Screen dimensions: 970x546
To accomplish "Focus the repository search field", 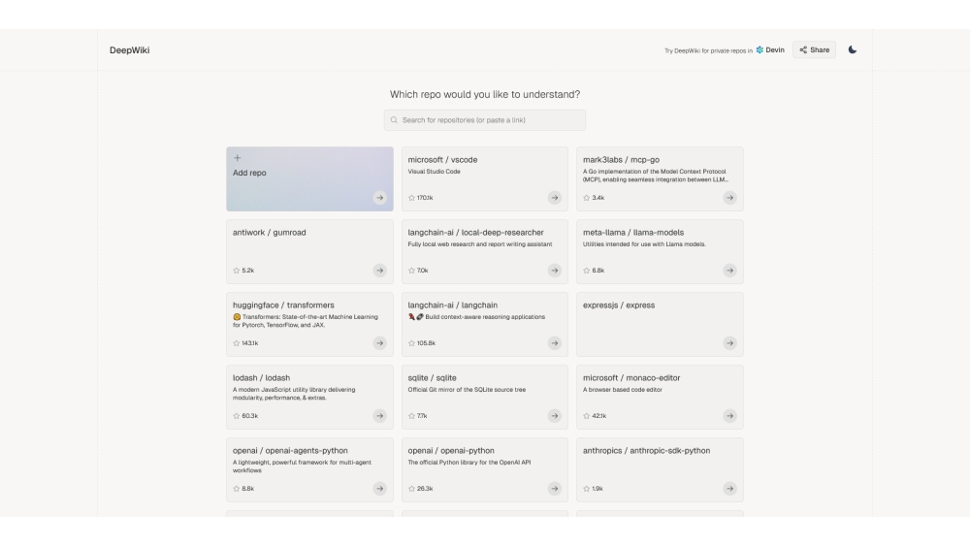I will [485, 120].
